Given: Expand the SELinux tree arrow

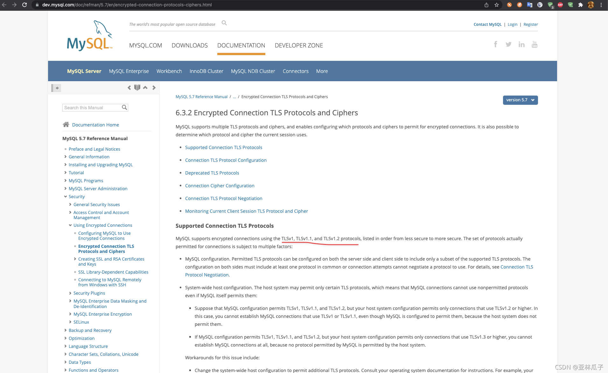Looking at the screenshot, I should point(70,322).
